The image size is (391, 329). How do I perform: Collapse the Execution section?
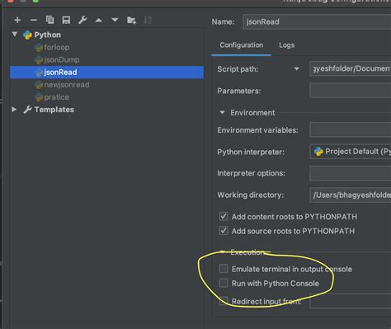pyautogui.click(x=222, y=251)
